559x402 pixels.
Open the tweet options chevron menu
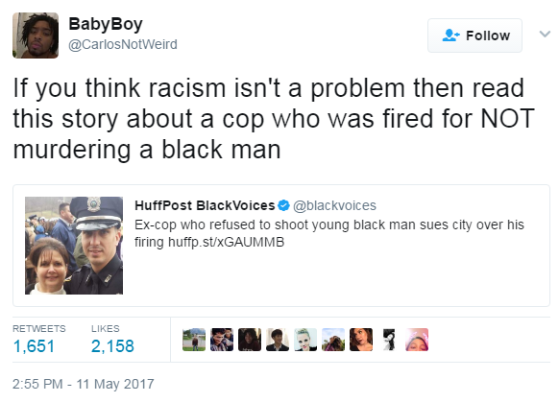click(545, 35)
